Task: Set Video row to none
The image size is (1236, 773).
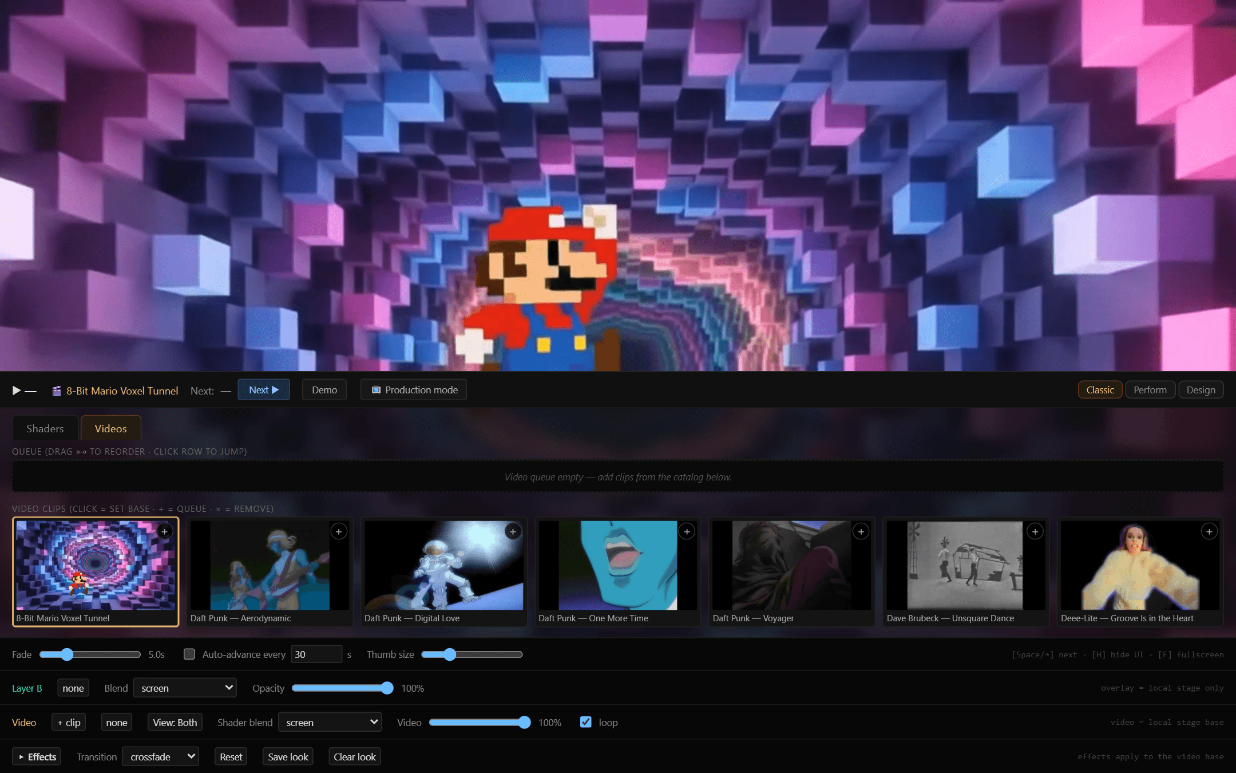Action: click(x=117, y=722)
